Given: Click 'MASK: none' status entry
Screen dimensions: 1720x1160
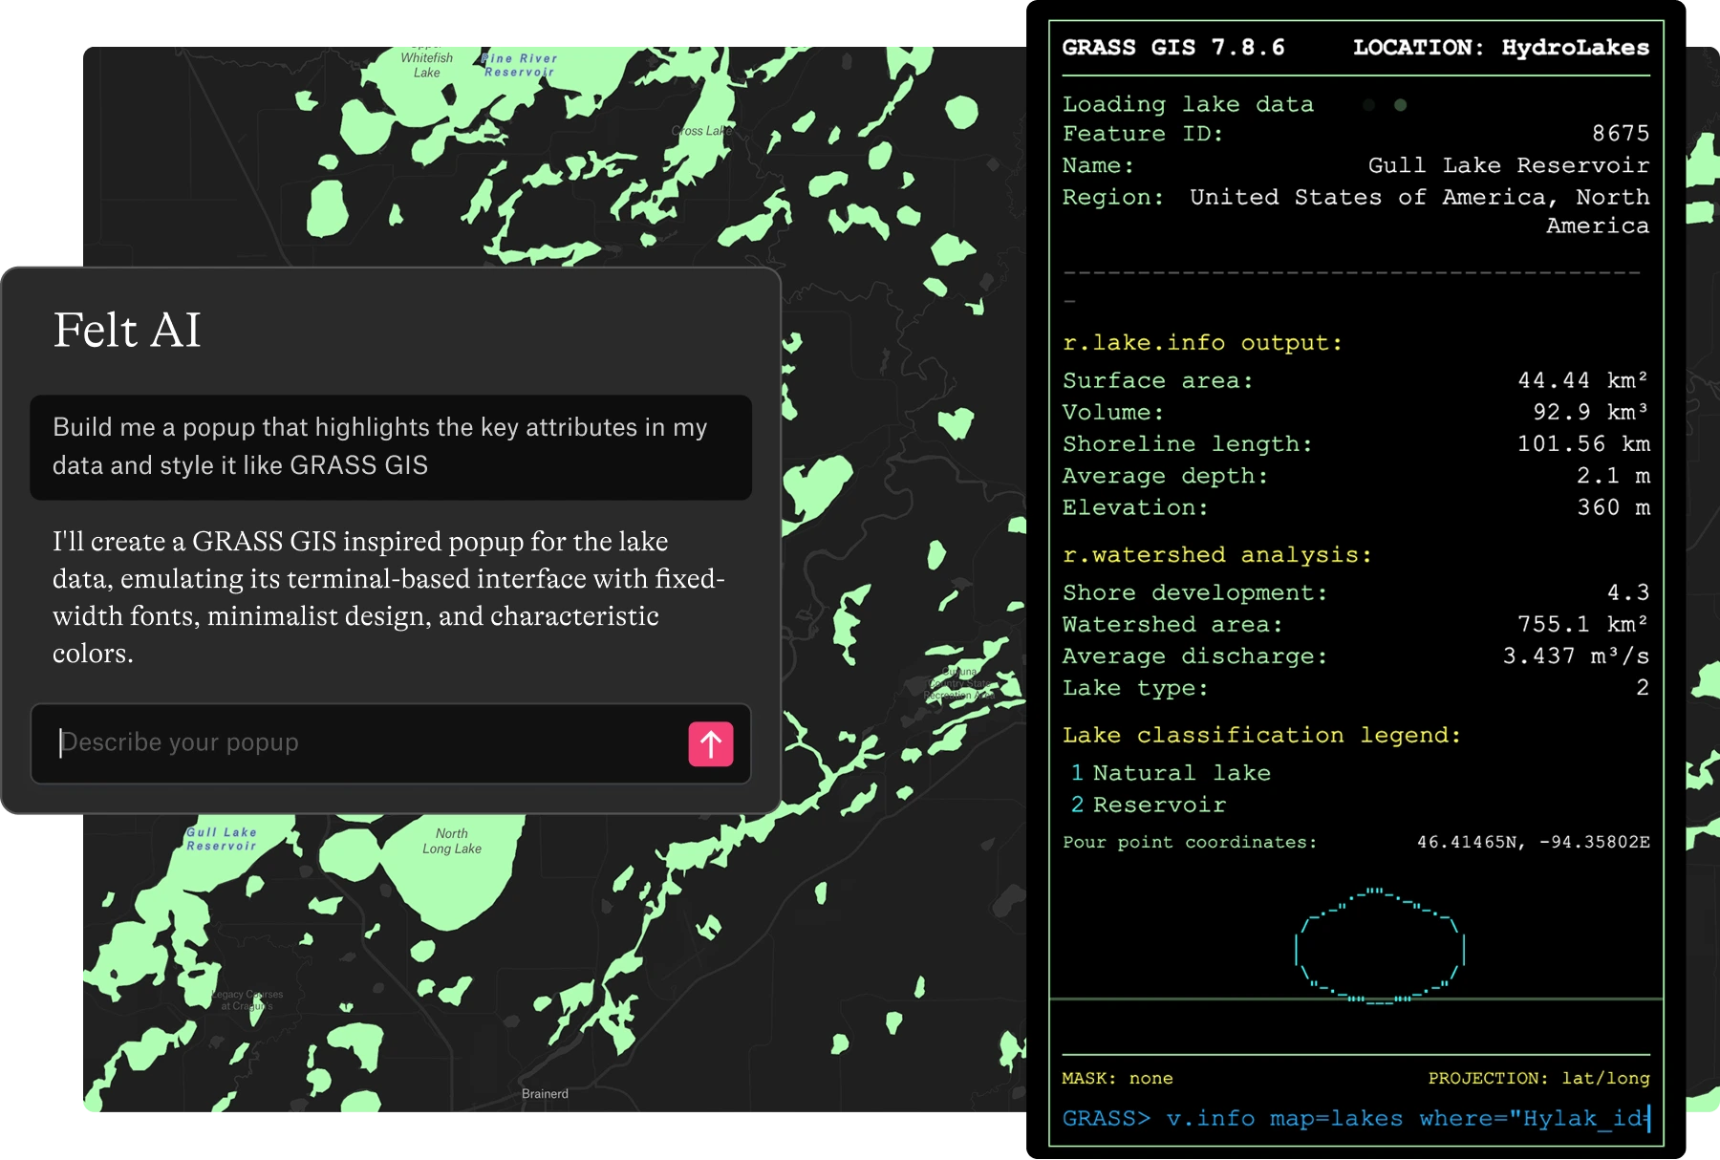Looking at the screenshot, I should point(1117,1078).
